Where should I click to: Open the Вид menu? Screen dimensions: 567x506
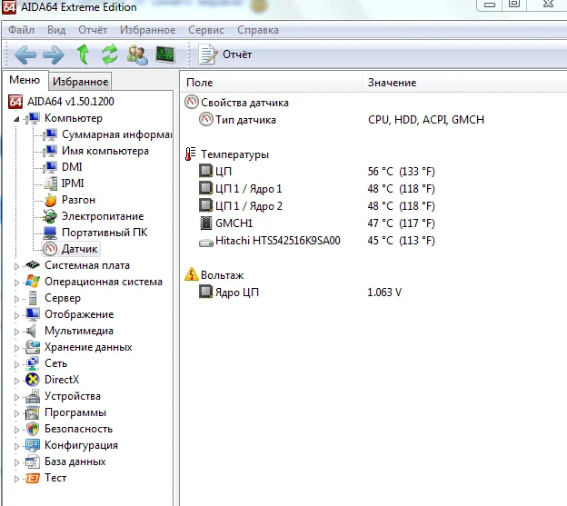pos(56,30)
